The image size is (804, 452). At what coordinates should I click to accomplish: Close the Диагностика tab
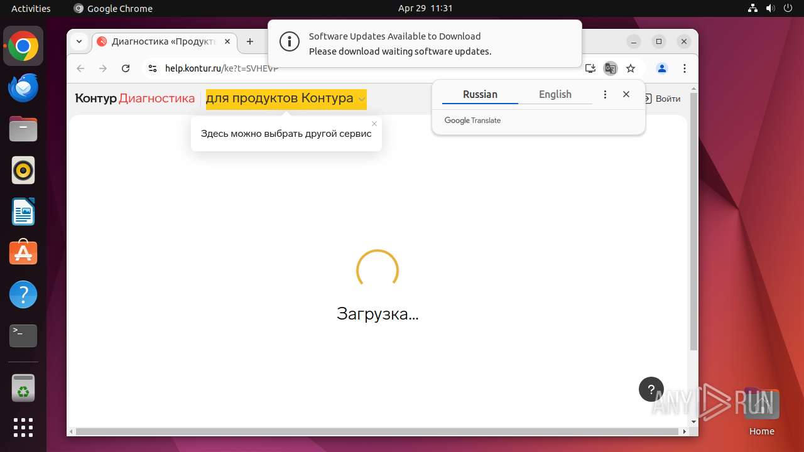[x=227, y=42]
